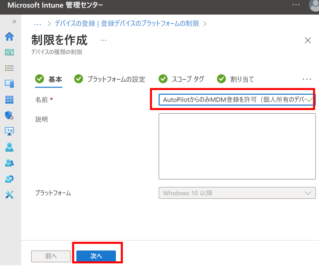This screenshot has width=319, height=272.
Task: Open the account avatar in header
Action: coord(314,5)
